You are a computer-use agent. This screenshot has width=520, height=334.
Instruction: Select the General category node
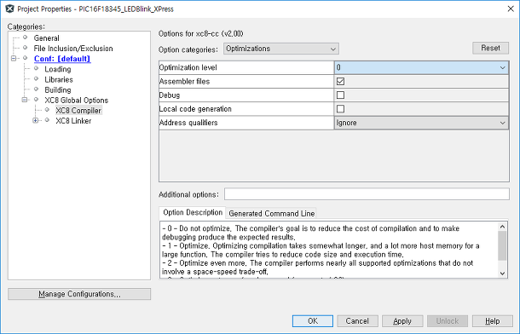tap(46, 38)
